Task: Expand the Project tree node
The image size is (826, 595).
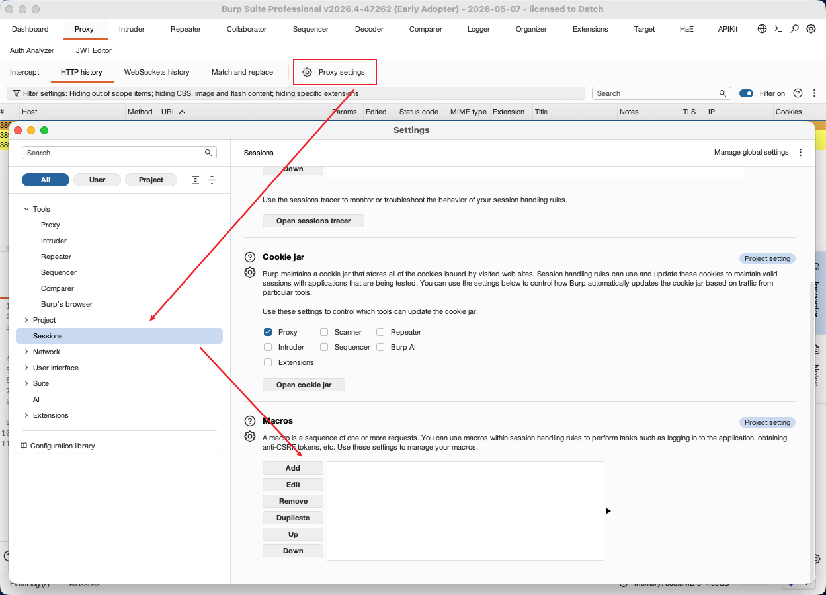Action: point(26,320)
